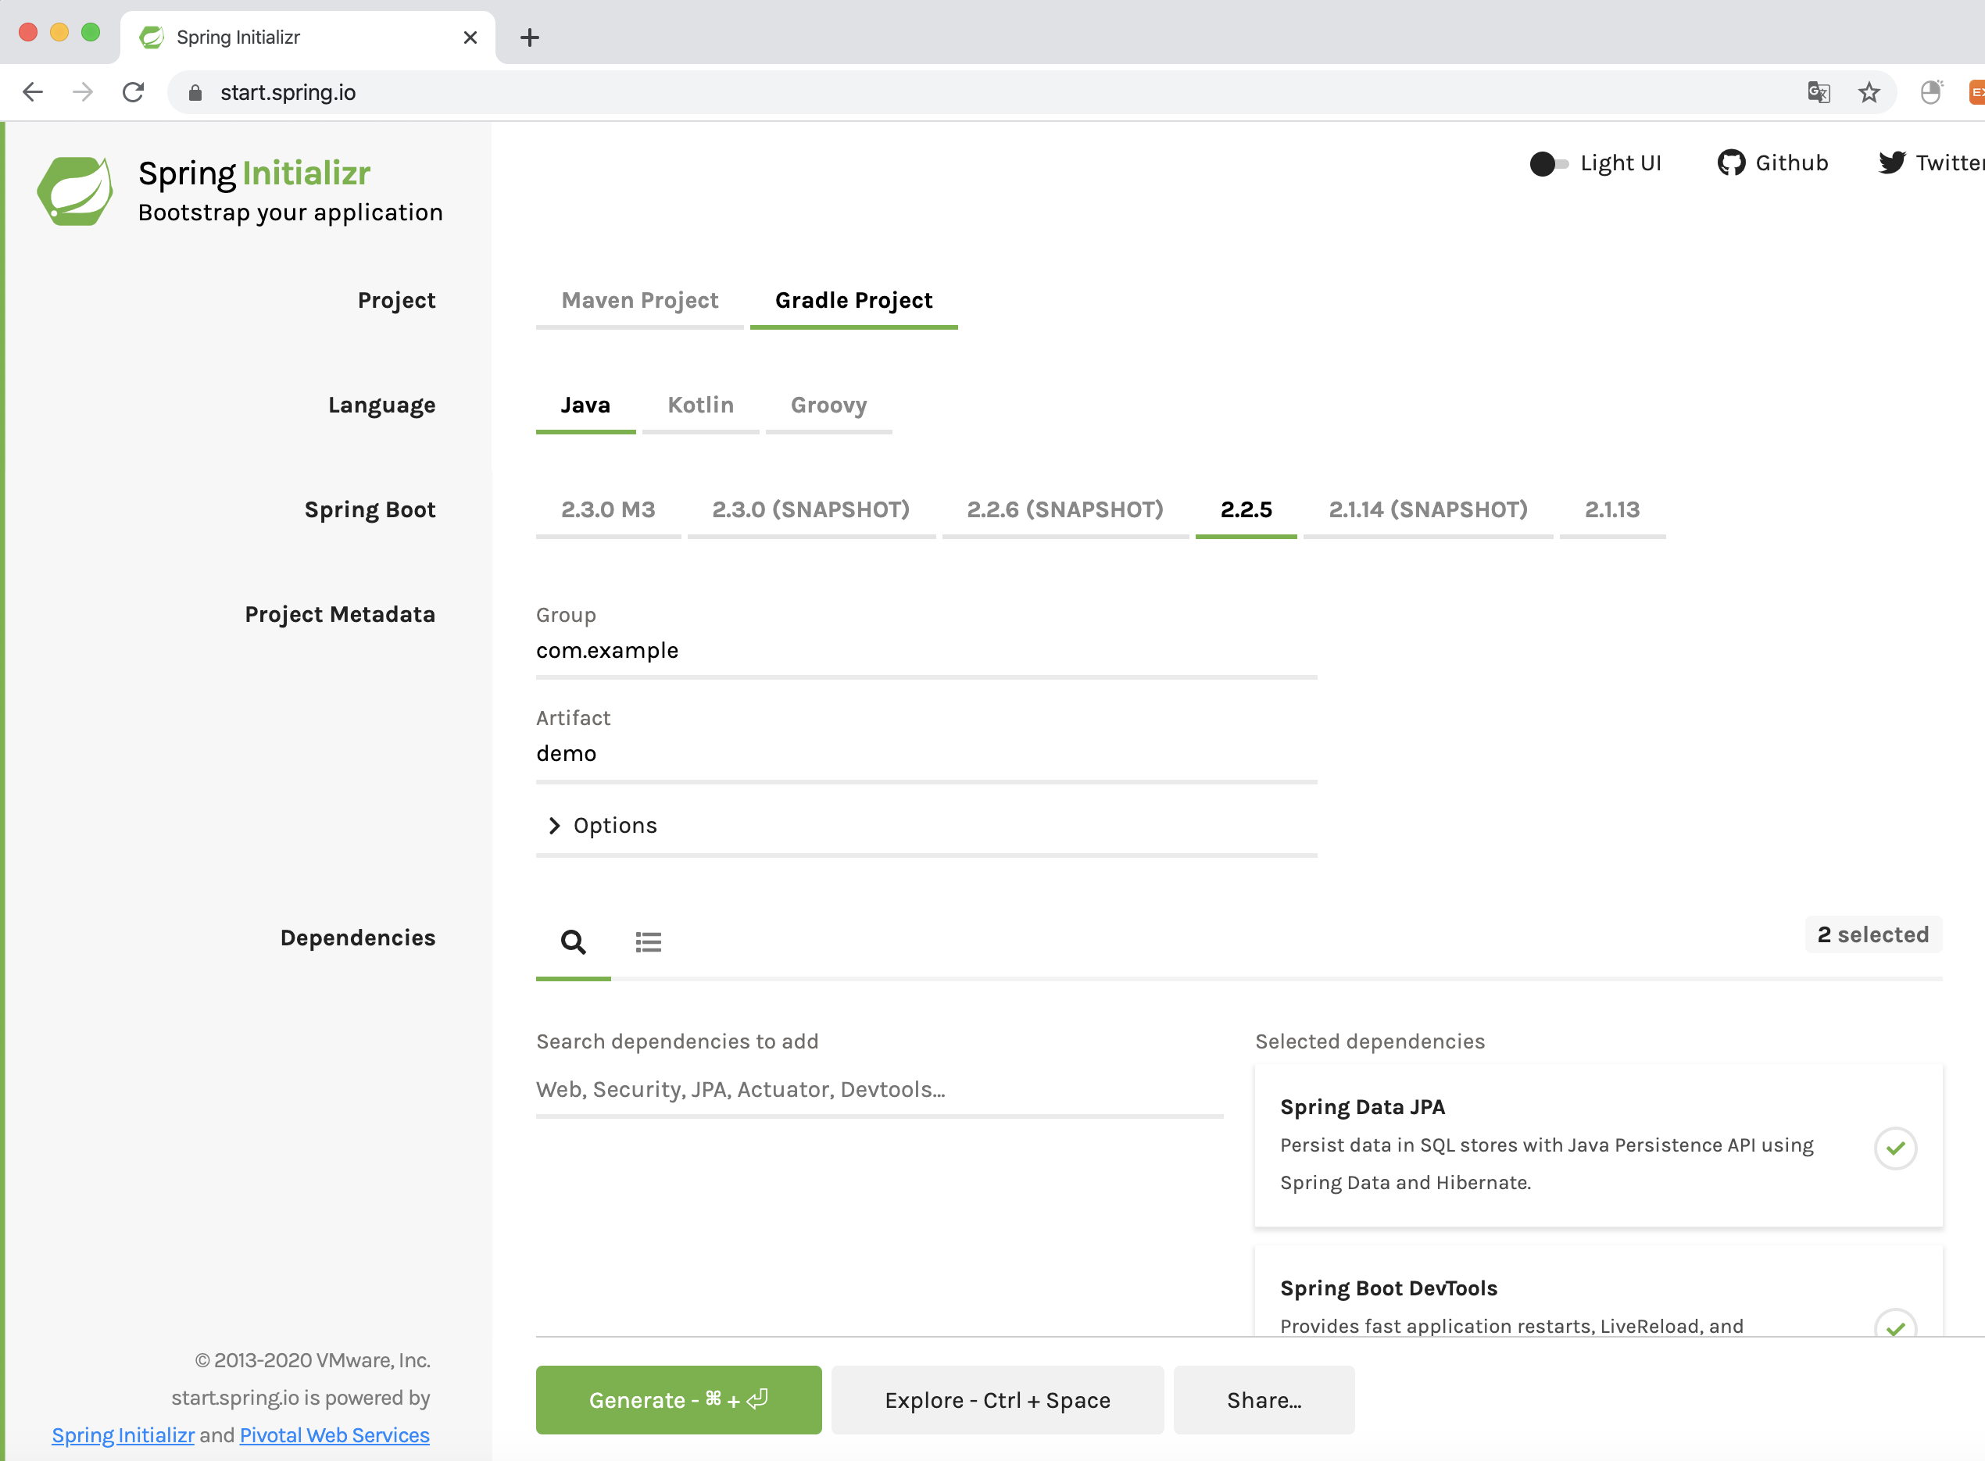This screenshot has width=1985, height=1461.
Task: Open a new browser tab
Action: 529,38
